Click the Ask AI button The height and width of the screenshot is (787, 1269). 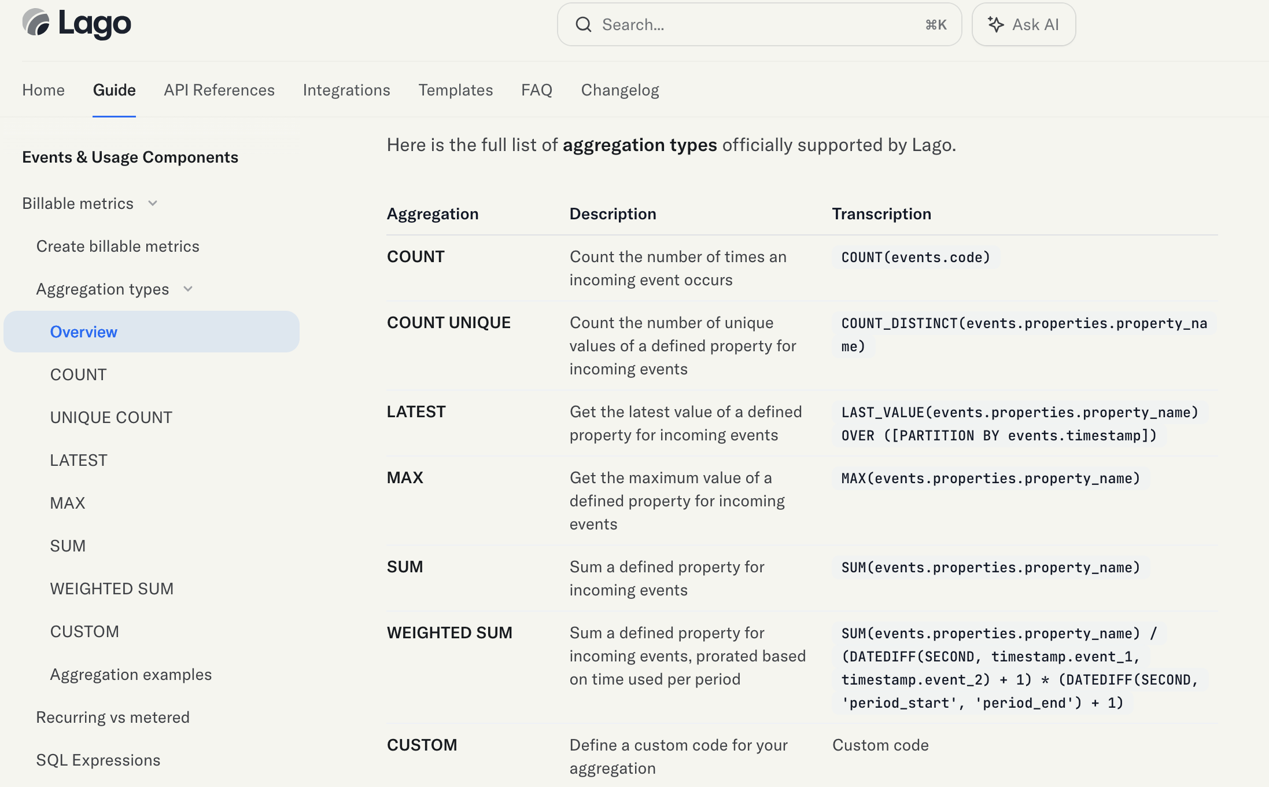pyautogui.click(x=1024, y=24)
